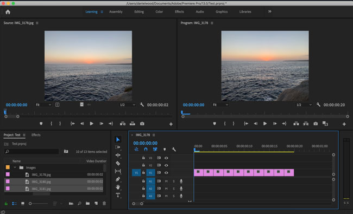Screen dimensions: 353x214
Task: Select the Ripple Edit tool
Action: pos(118,155)
